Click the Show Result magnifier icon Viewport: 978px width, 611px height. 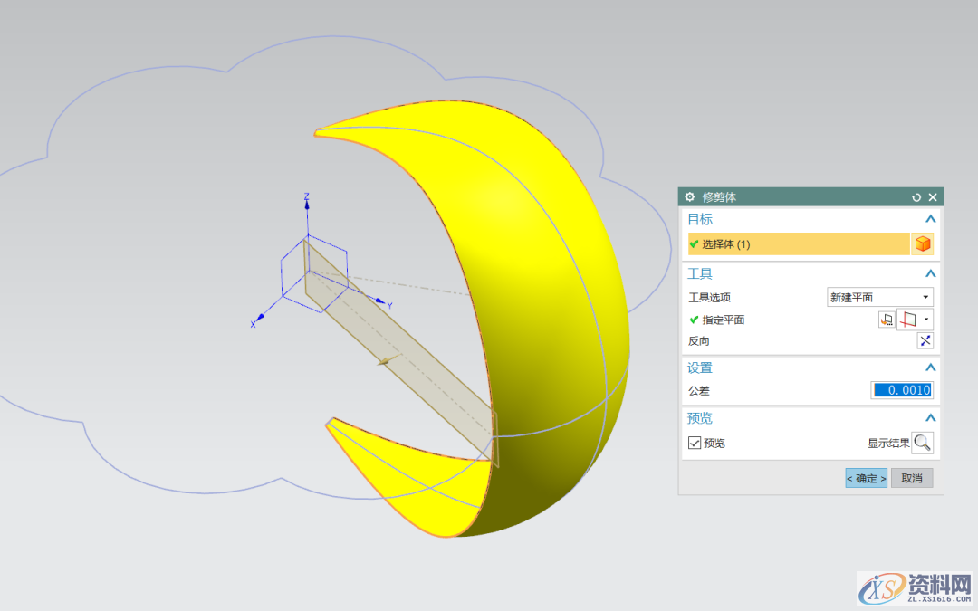click(x=922, y=443)
